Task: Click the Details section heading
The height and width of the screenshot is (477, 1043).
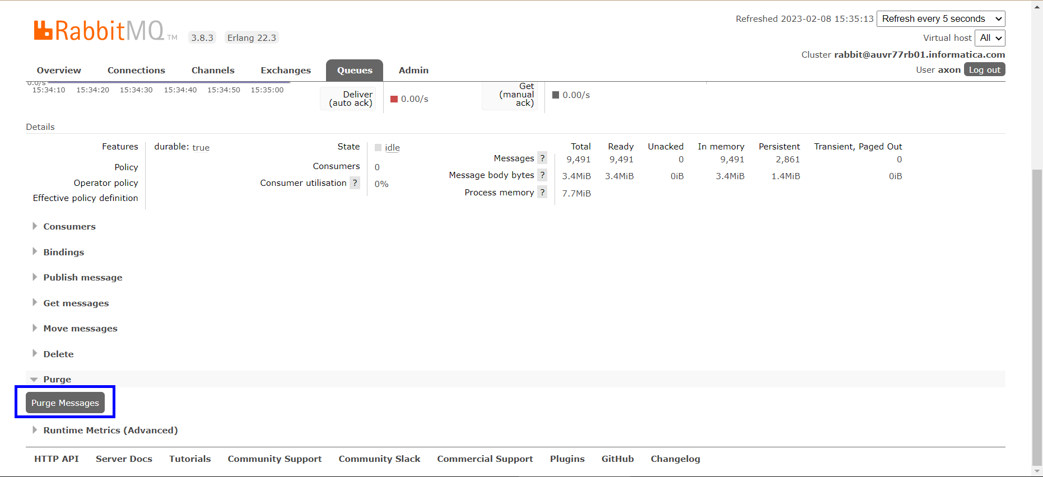Action: tap(40, 127)
